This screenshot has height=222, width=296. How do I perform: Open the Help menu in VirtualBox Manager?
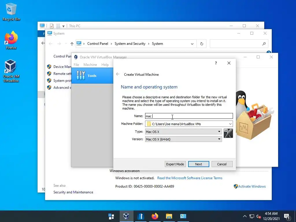tap(105, 64)
